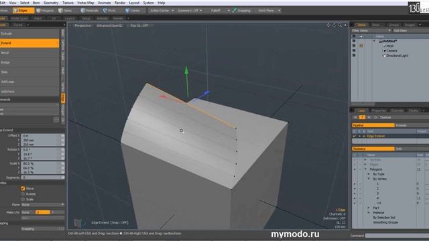Collapse the Untitled scene tree
This screenshot has height=241, width=429.
(374, 41)
